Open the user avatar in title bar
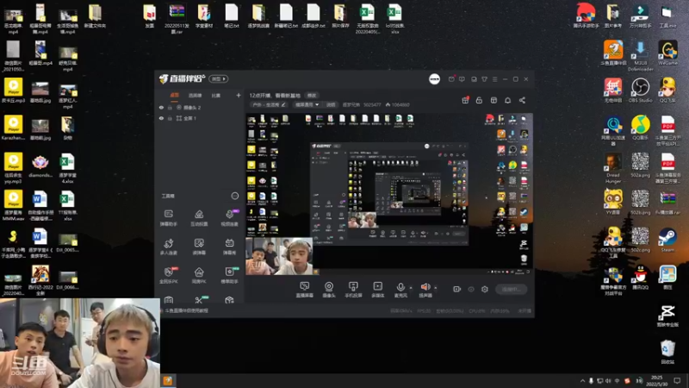 [x=434, y=78]
